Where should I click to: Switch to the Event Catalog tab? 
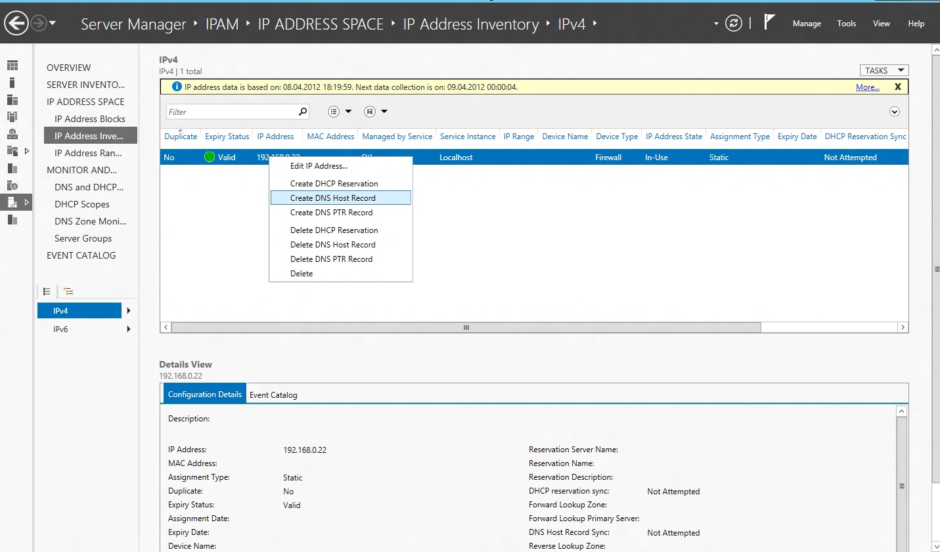(x=273, y=394)
